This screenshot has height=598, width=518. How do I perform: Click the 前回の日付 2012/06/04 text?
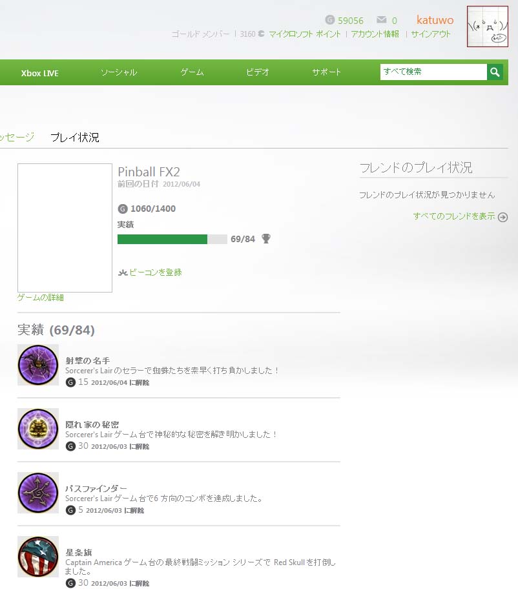pyautogui.click(x=159, y=184)
